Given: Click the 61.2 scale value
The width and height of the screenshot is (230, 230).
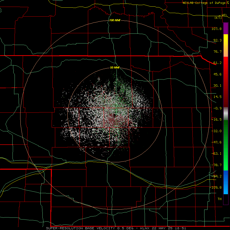Looking at the screenshot, I should point(217,63).
